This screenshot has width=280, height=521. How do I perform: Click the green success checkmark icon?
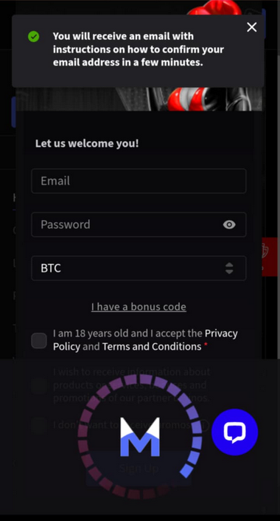pos(33,37)
